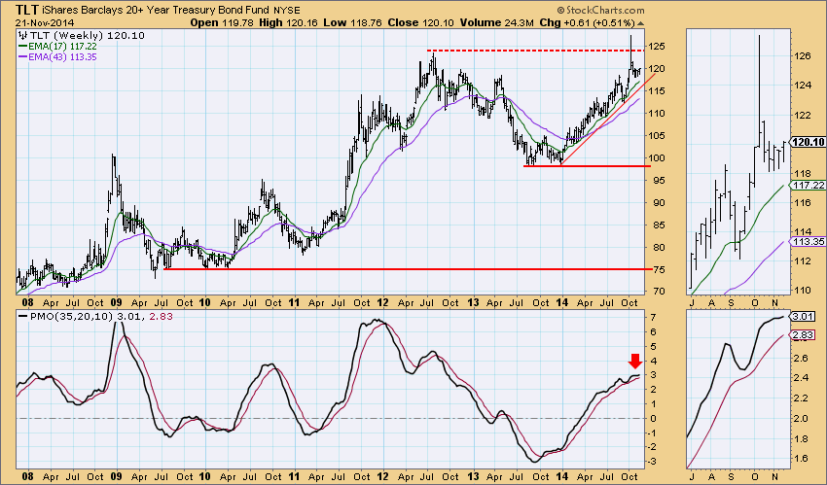This screenshot has width=827, height=485.
Task: Click the 113.35 EMA tag on the zoom panel
Action: coord(807,241)
